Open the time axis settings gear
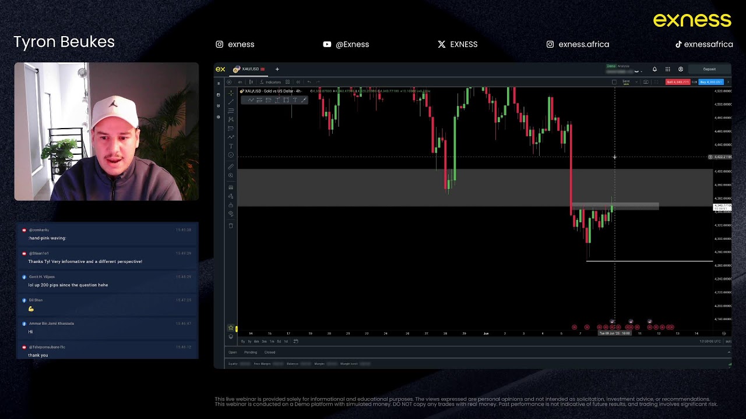This screenshot has height=419, width=746. click(x=724, y=333)
